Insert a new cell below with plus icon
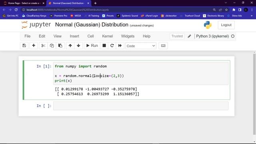The height and width of the screenshot is (144, 256). click(34, 46)
